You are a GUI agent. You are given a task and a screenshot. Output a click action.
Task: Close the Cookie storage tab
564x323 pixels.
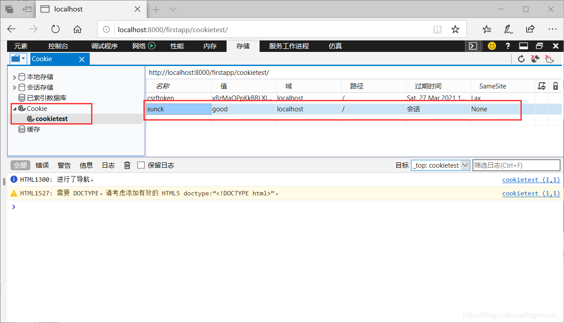[82, 59]
